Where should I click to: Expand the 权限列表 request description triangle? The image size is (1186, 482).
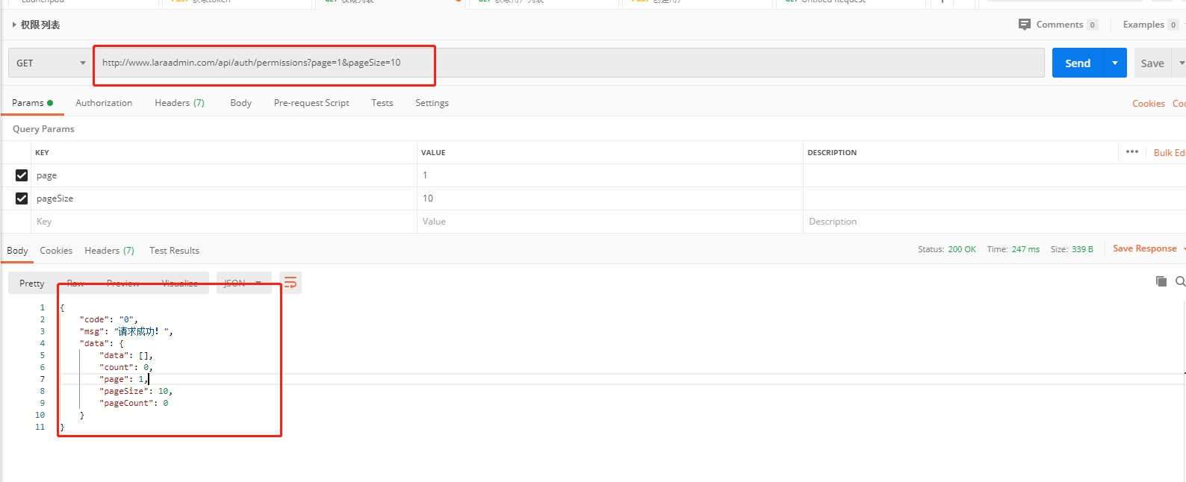click(x=14, y=25)
